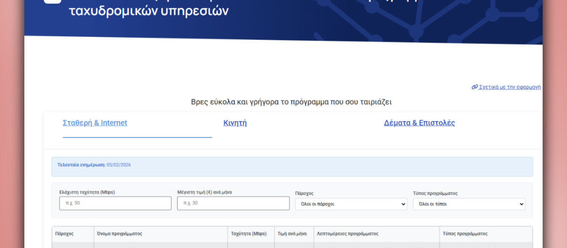Screen dimensions: 567x248
Task: Switch to the Σταθερή & Internet tab
Action: click(x=95, y=123)
